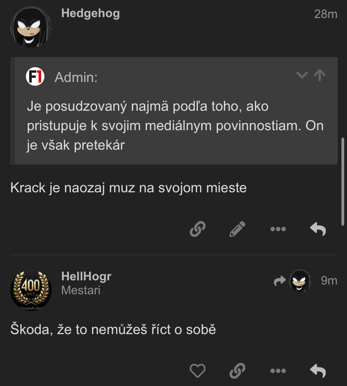347x386 pixels.
Task: Open the Admin name in the quote
Action: point(76,77)
